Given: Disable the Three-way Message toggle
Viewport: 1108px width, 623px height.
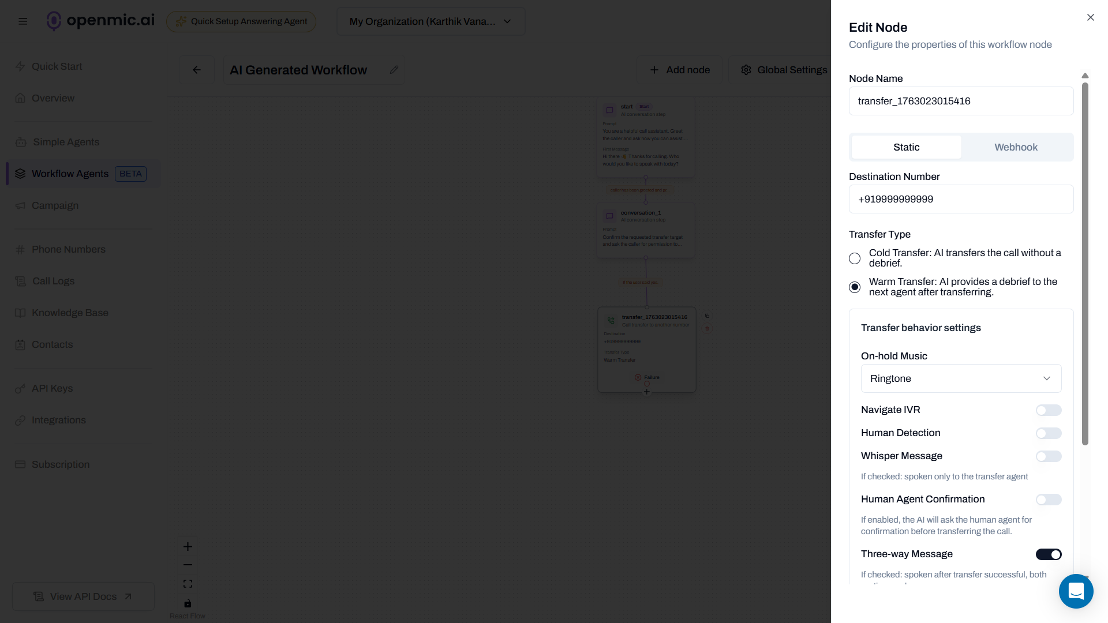Looking at the screenshot, I should tap(1049, 554).
